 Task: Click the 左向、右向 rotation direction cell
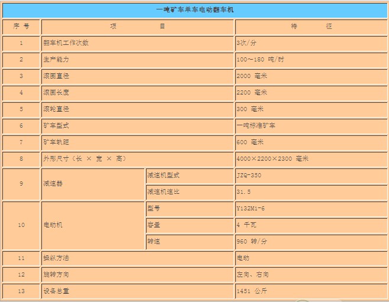click(x=253, y=275)
